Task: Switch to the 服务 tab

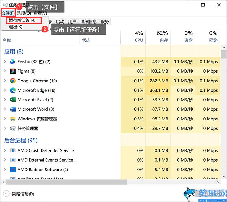Action: point(105,22)
